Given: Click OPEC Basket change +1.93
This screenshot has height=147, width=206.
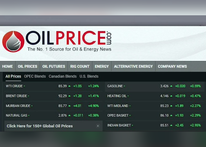Looking at the screenshot, I should point(179,116).
